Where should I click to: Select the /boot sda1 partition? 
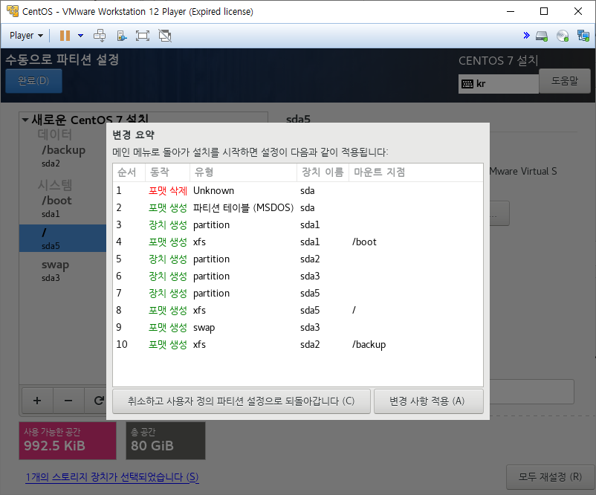tap(63, 207)
